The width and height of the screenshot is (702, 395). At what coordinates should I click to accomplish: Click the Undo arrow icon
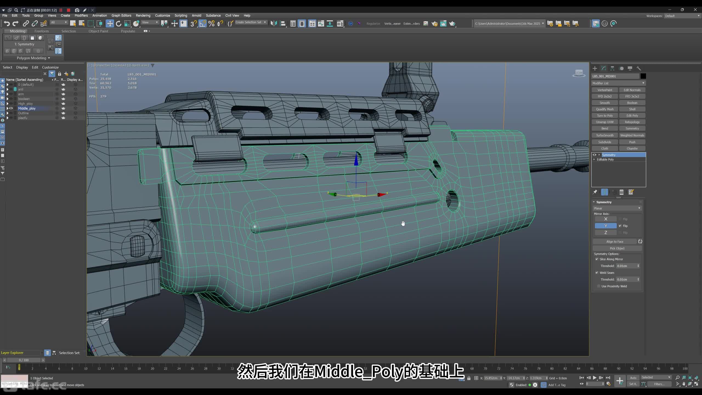(7, 24)
